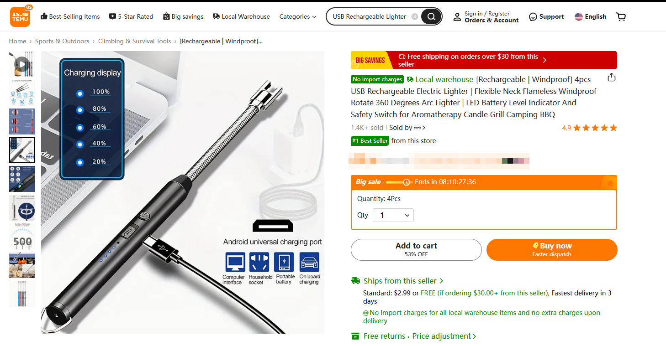
Task: Open English language selector
Action: click(x=590, y=17)
